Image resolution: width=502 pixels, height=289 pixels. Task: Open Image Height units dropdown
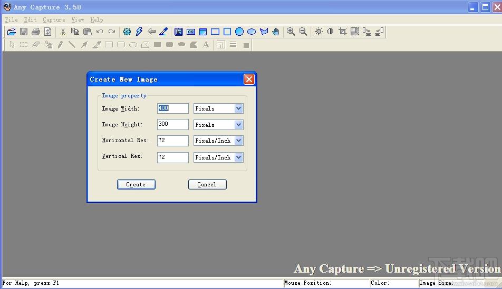pyautogui.click(x=238, y=125)
